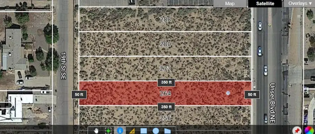Click the highlighted parcel 264 label

[x=165, y=94]
